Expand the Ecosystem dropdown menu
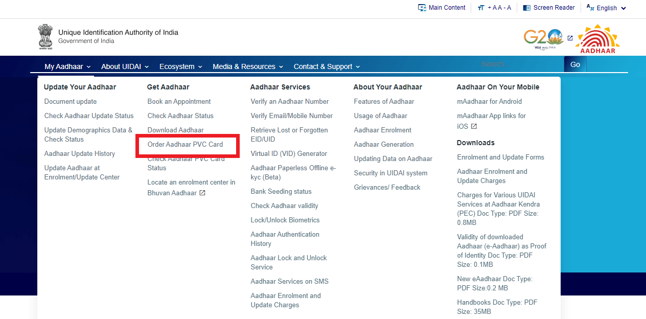646x319 pixels. 180,66
